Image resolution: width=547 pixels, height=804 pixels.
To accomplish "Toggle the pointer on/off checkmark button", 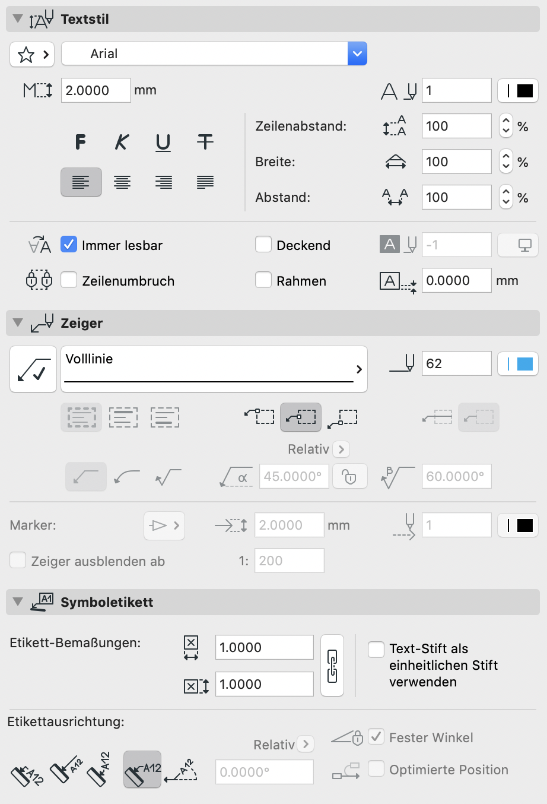I will coord(33,369).
